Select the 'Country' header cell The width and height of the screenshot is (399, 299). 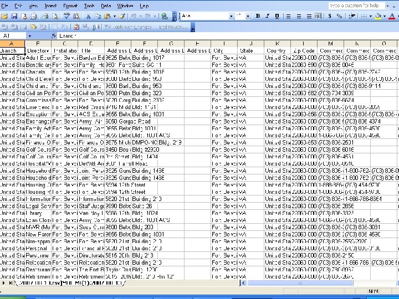click(277, 50)
